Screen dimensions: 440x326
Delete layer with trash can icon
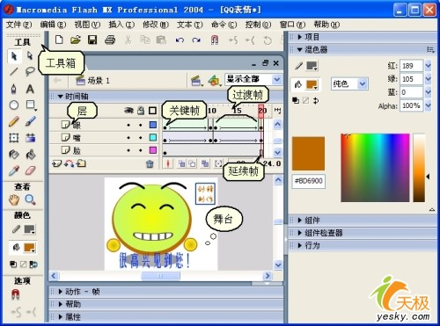coord(150,164)
